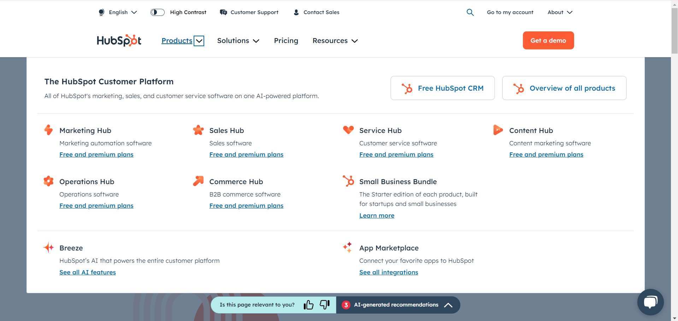
Task: Open the Pricing page
Action: point(286,41)
